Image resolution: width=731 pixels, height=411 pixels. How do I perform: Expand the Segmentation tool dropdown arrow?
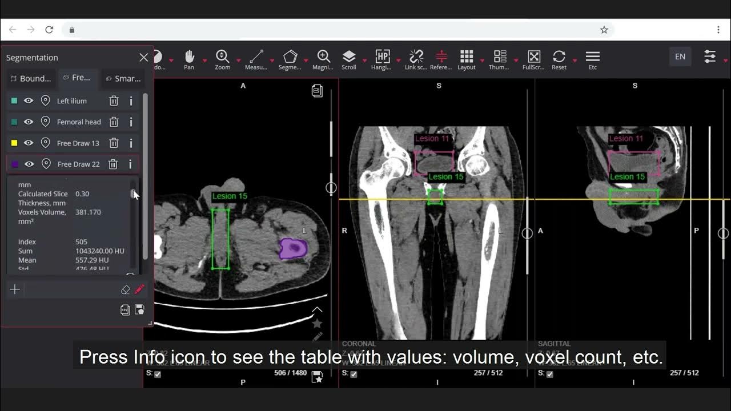coord(306,61)
